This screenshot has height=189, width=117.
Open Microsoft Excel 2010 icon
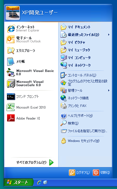pyautogui.click(x=11, y=107)
